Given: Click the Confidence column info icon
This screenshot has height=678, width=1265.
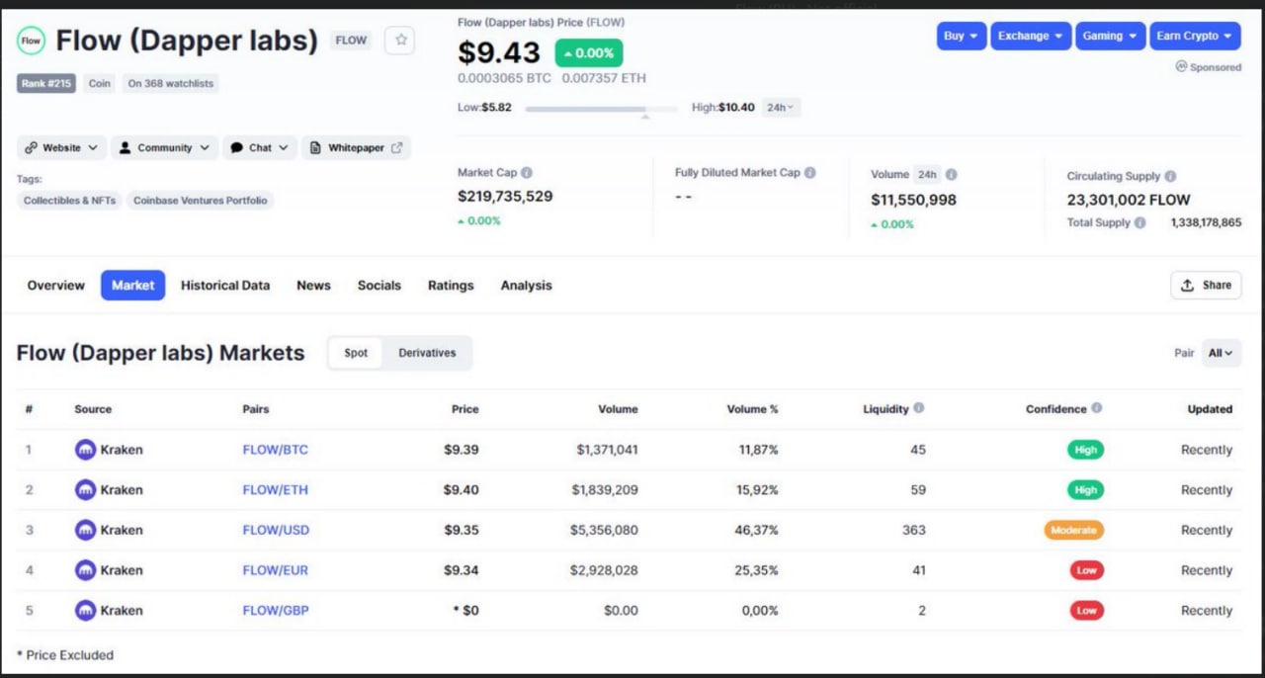Looking at the screenshot, I should click(x=1097, y=408).
